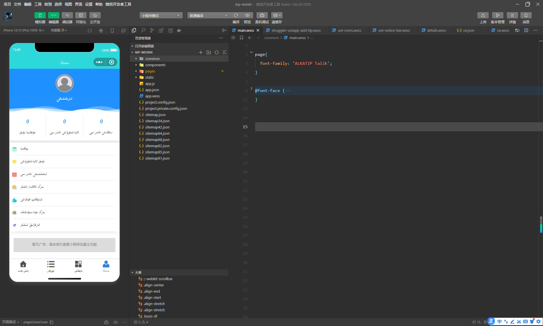Screen dimensions: 543x326
Task: Unfold the @font-face block chevron
Action: (x=251, y=88)
